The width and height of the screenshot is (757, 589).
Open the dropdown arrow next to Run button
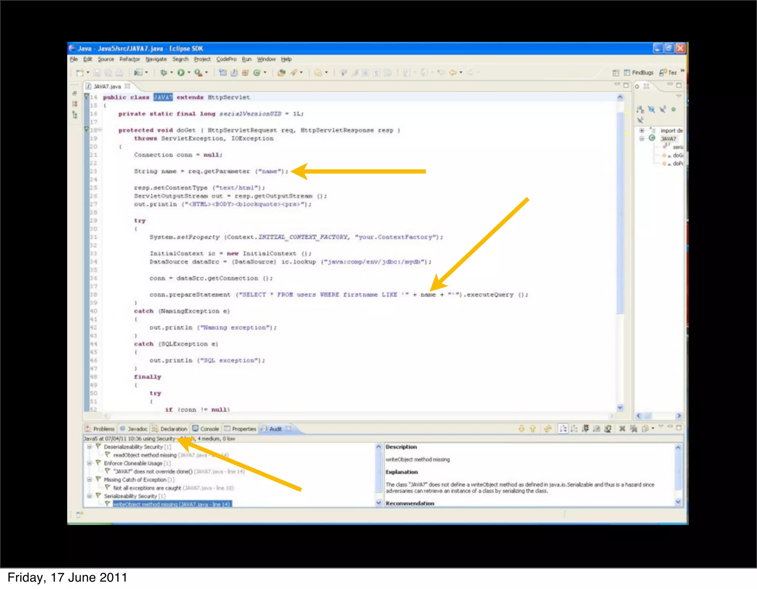(189, 72)
